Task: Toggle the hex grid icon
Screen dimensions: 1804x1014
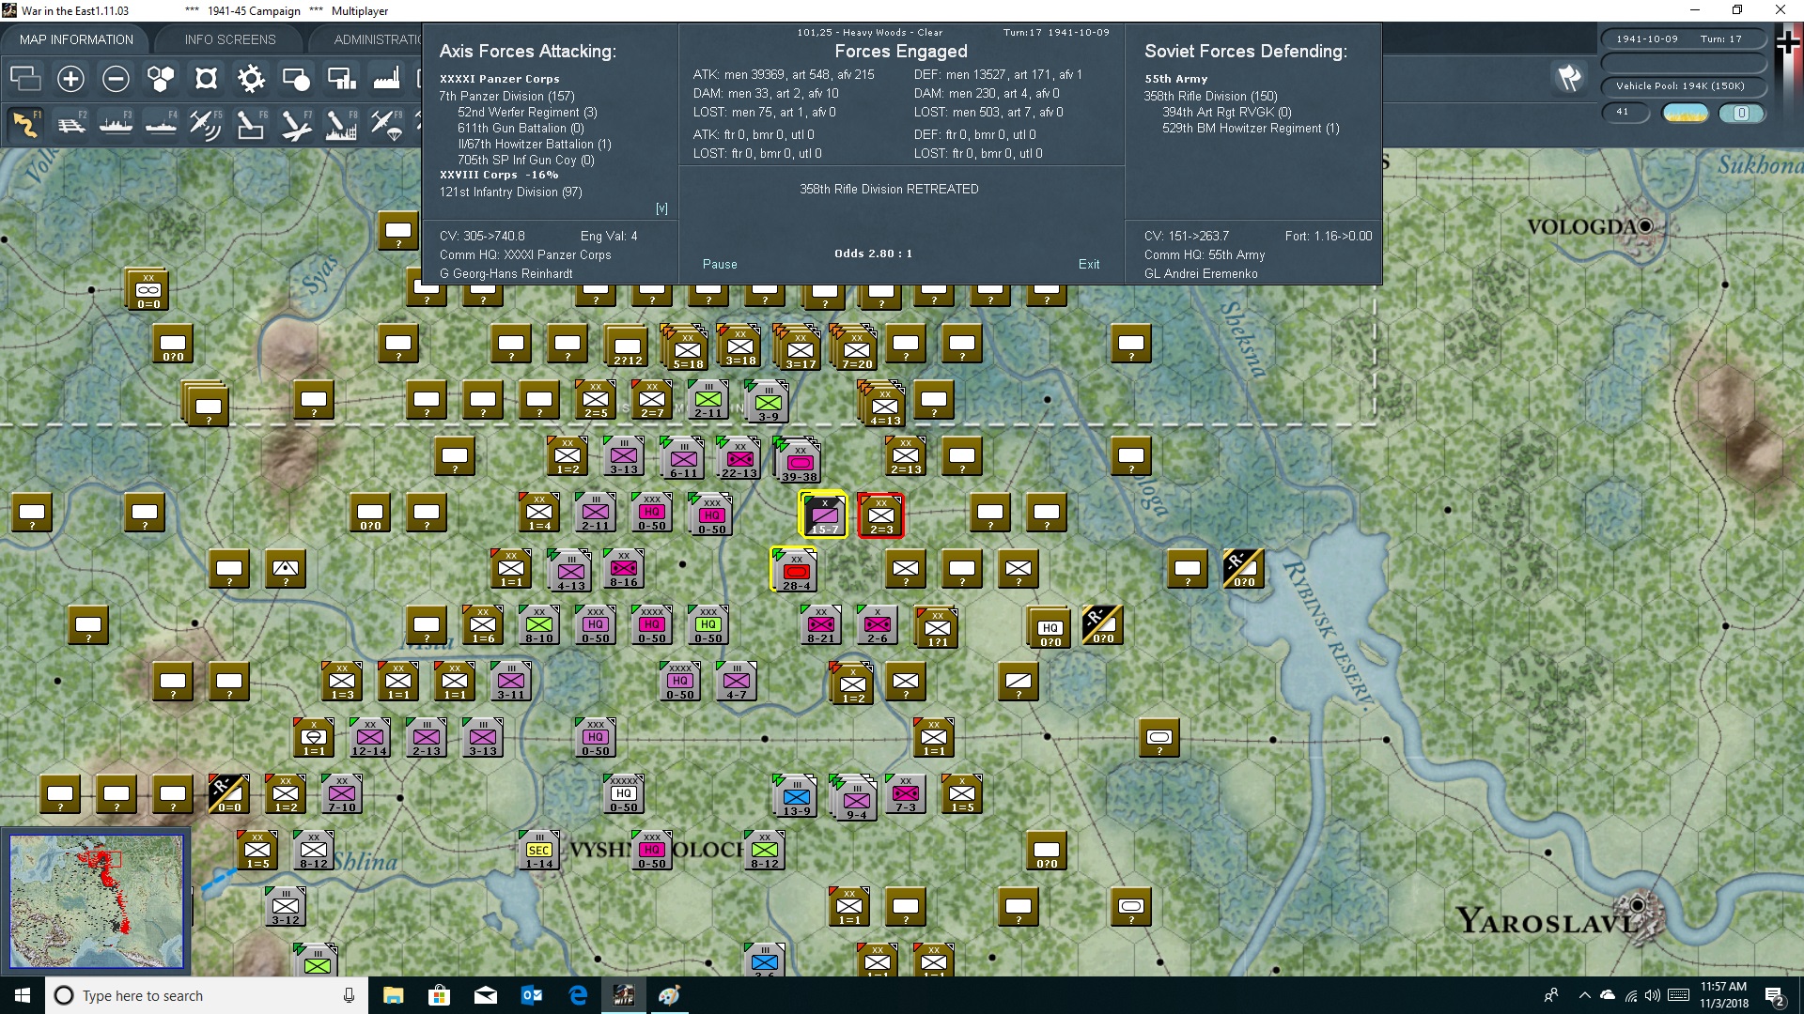Action: [161, 79]
